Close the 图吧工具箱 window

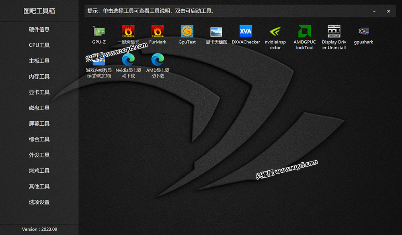click(x=388, y=11)
